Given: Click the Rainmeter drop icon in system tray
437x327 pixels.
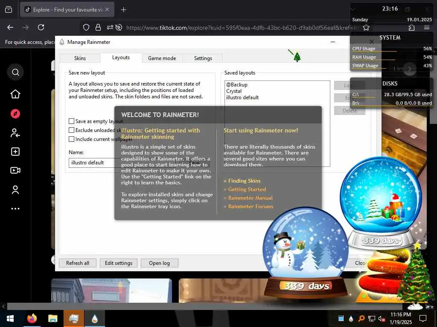Looking at the screenshot, I should [351, 318].
